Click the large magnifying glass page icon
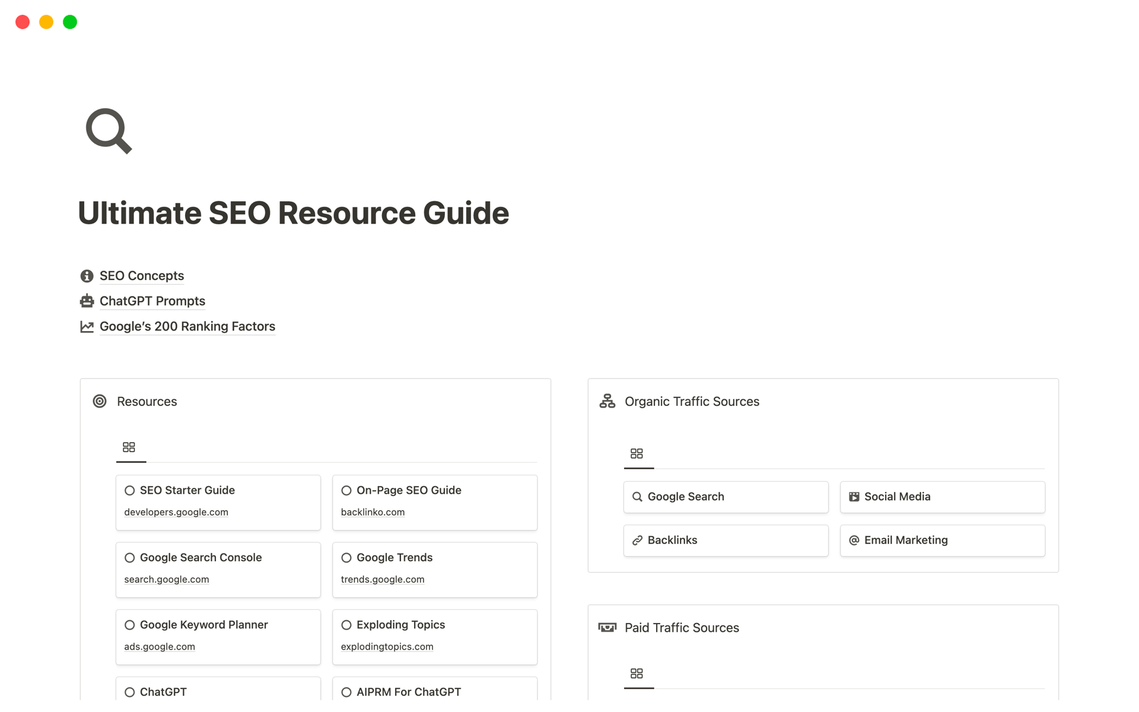The width and height of the screenshot is (1139, 712). click(x=109, y=131)
